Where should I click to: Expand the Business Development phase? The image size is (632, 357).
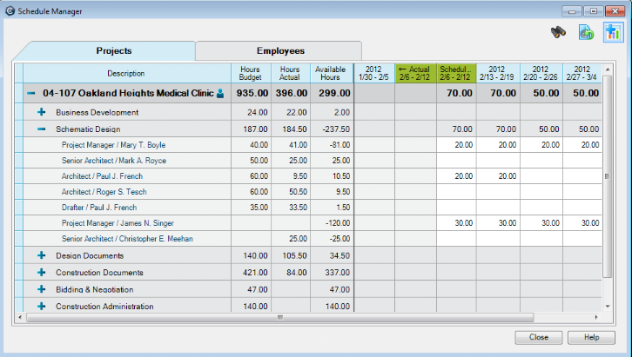pyautogui.click(x=41, y=112)
